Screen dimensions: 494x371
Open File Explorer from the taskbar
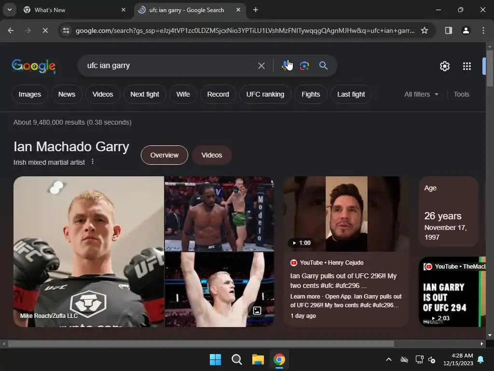point(258,359)
